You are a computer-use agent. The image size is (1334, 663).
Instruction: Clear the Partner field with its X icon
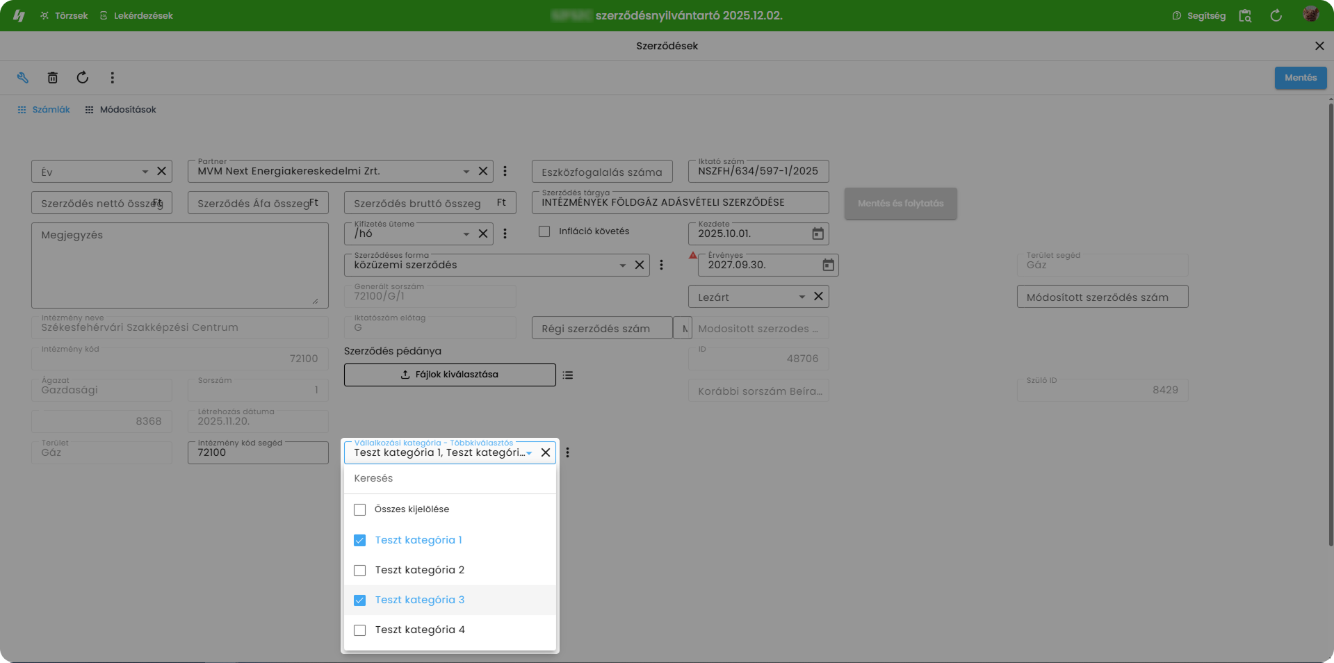pyautogui.click(x=483, y=171)
